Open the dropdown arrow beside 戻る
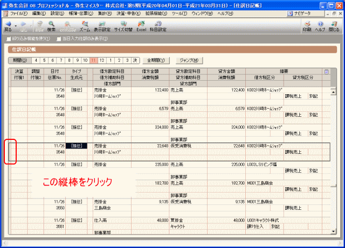The image size is (345, 248). 16,26
